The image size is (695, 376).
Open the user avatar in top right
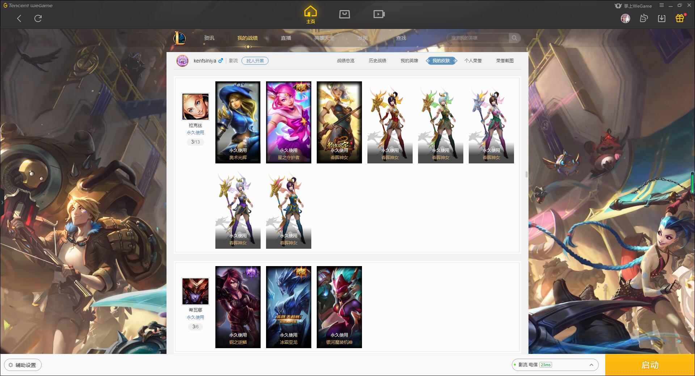(x=625, y=18)
